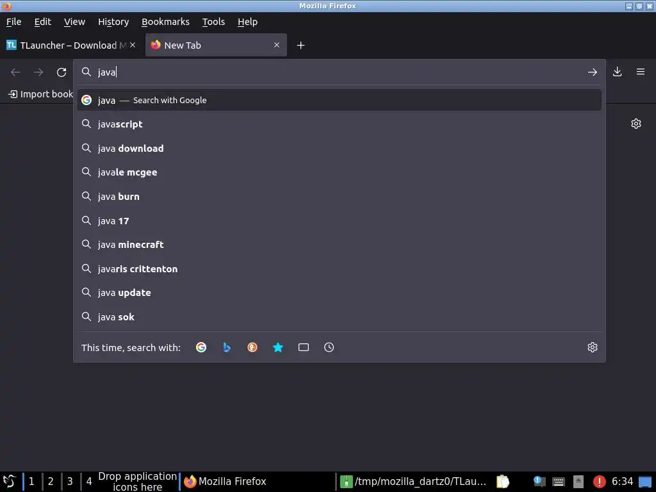Choose the 'java sok' suggestion
The width and height of the screenshot is (656, 492).
click(340, 317)
